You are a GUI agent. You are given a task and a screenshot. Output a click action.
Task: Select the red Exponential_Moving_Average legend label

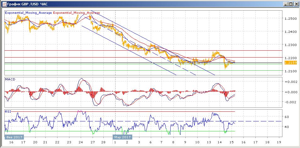click(77, 13)
